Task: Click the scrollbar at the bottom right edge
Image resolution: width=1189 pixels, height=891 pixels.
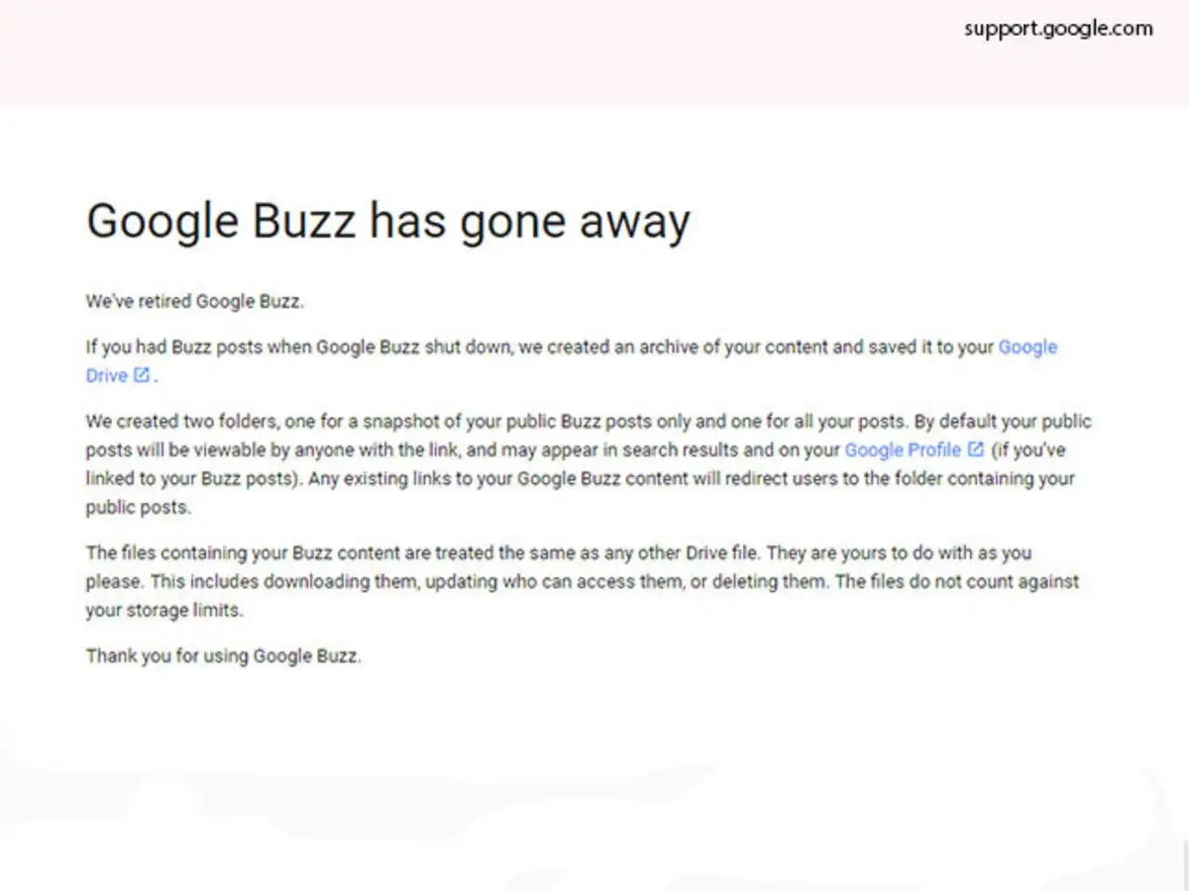Action: pos(1185,861)
